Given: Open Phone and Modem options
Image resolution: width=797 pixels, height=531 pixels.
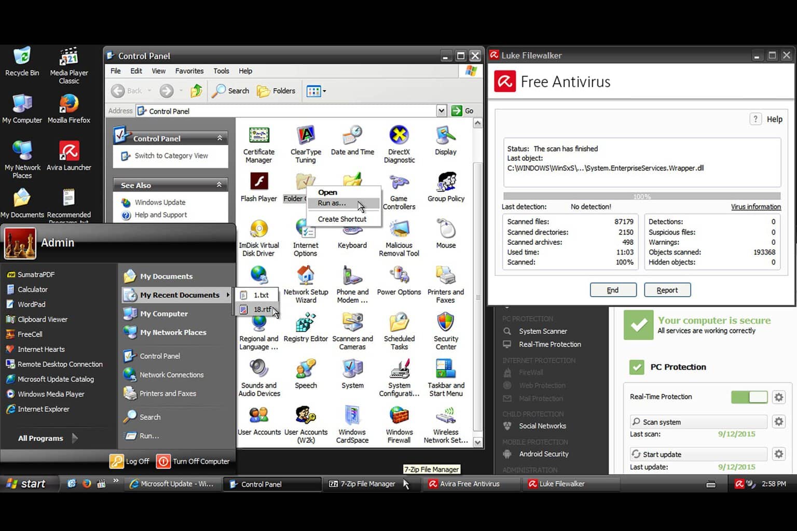Looking at the screenshot, I should (352, 284).
